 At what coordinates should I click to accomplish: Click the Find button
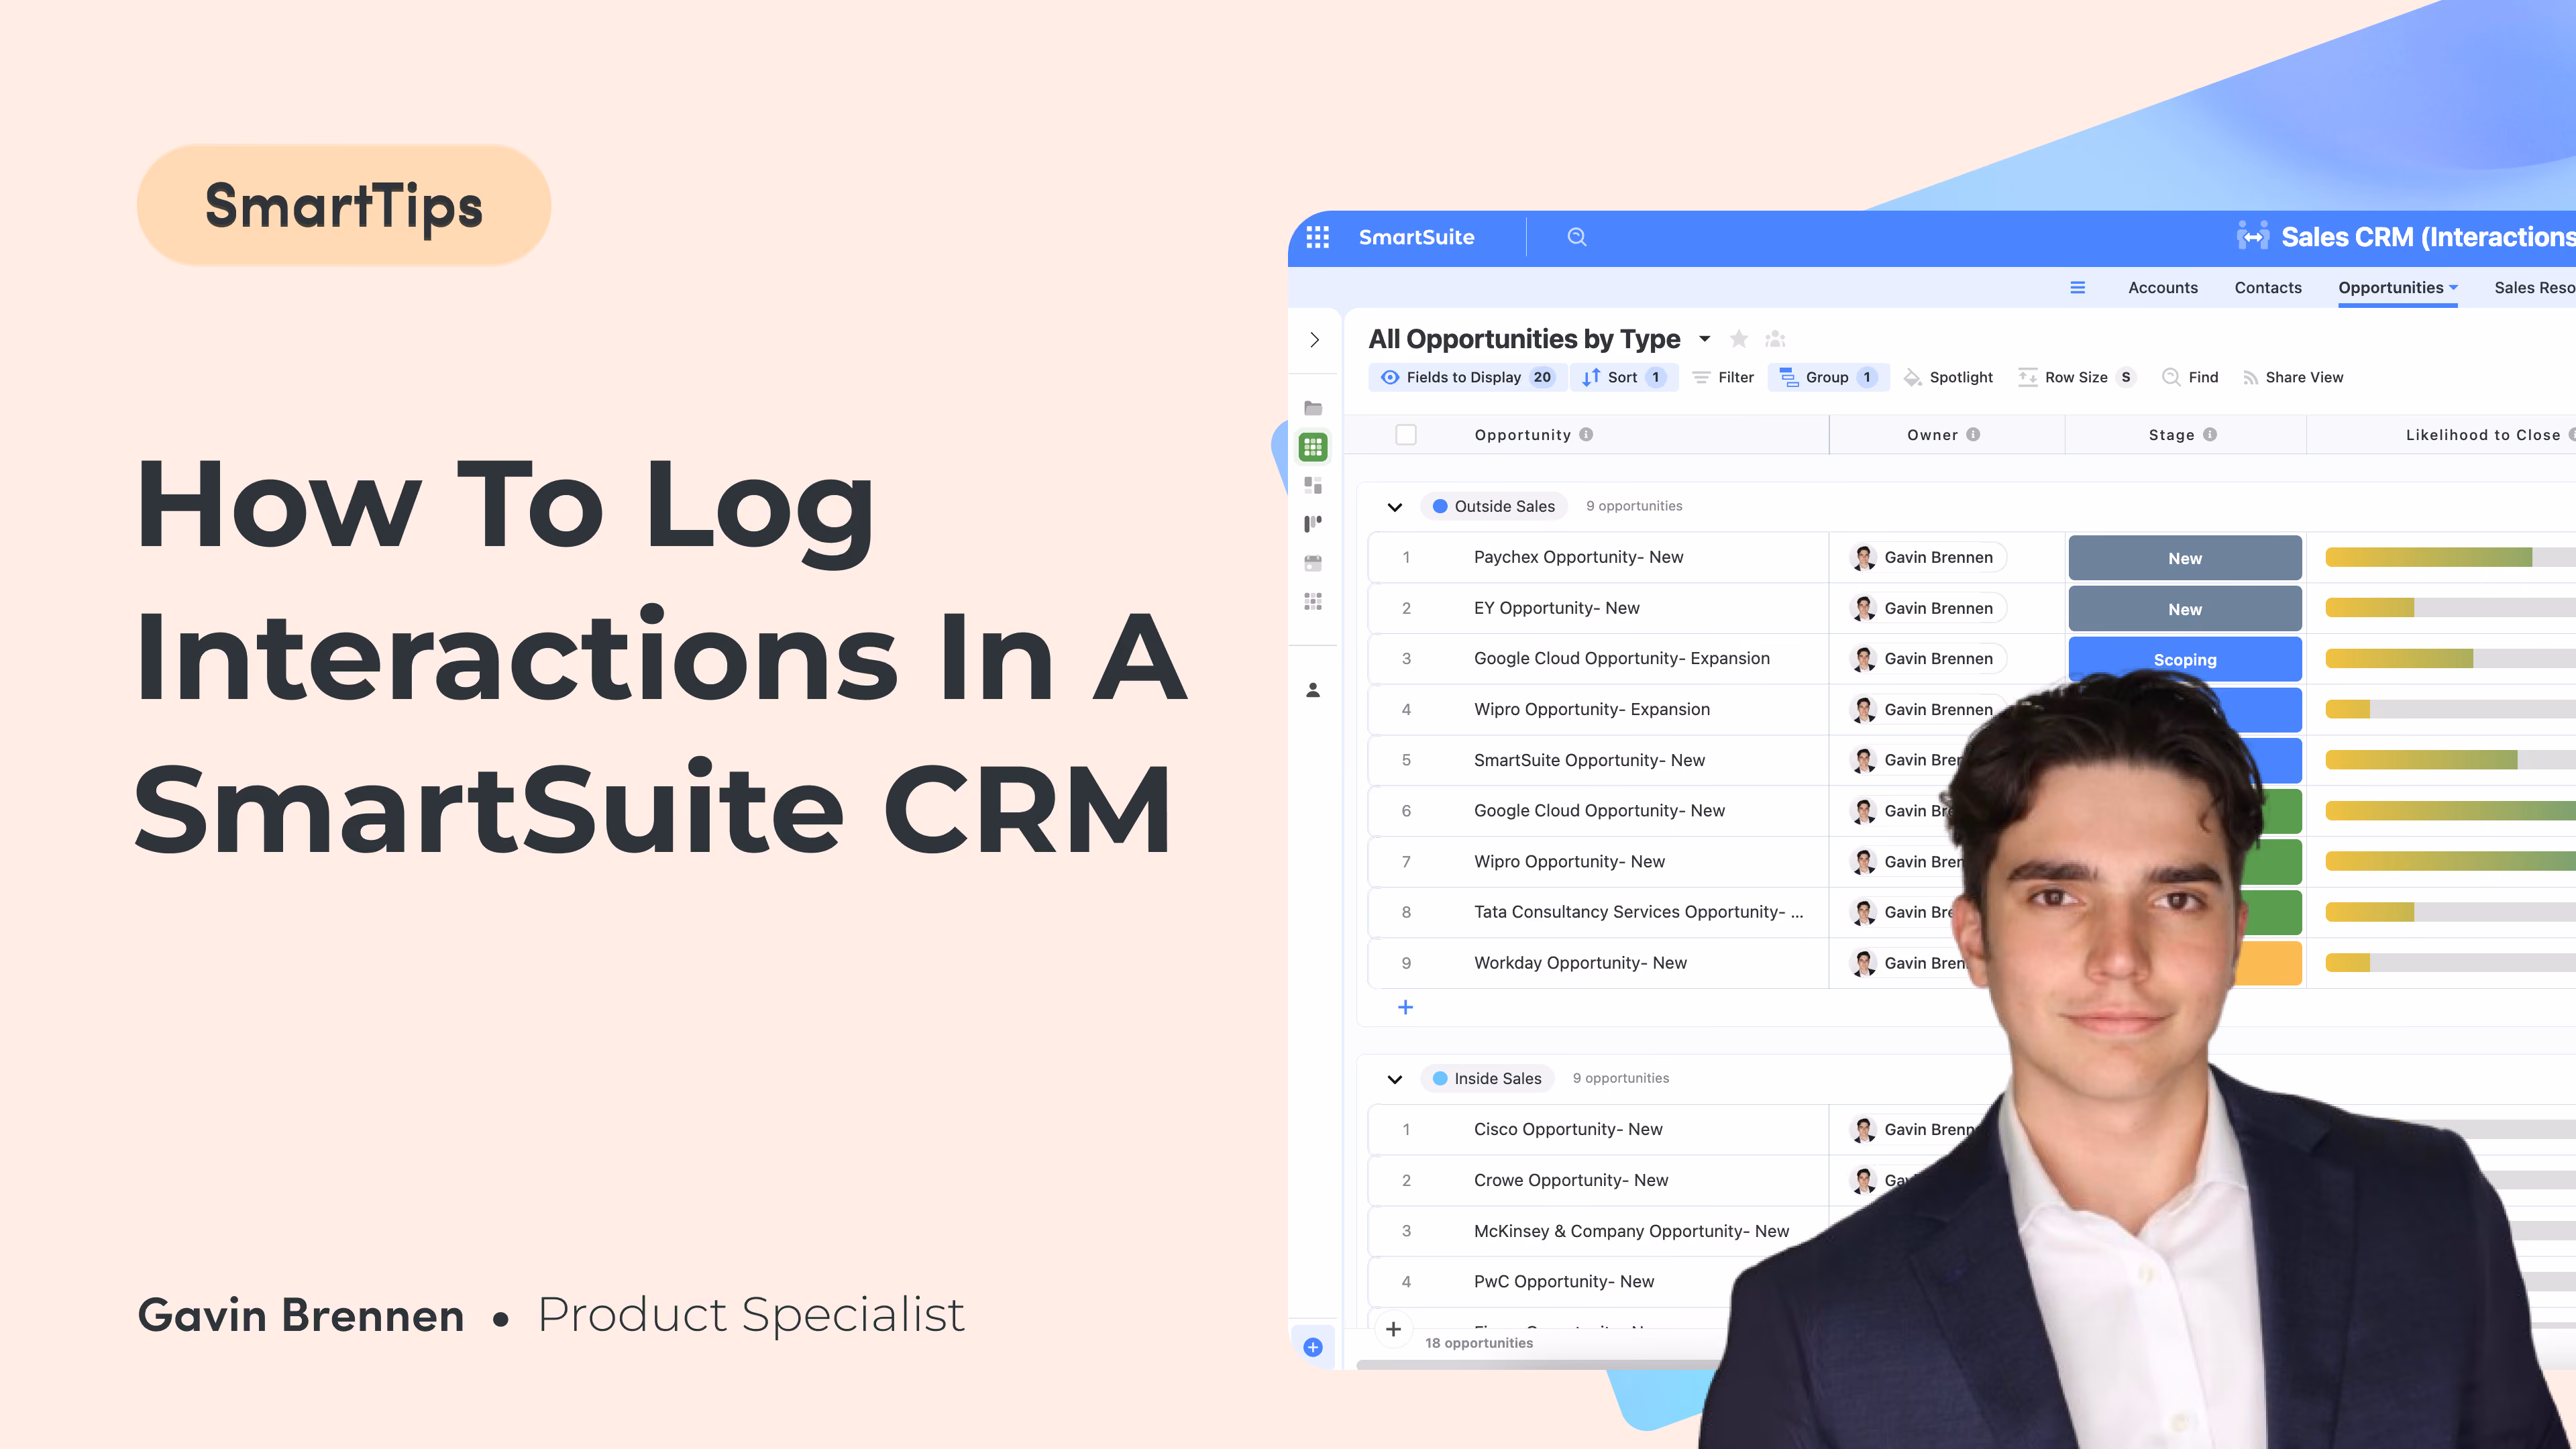point(2190,377)
